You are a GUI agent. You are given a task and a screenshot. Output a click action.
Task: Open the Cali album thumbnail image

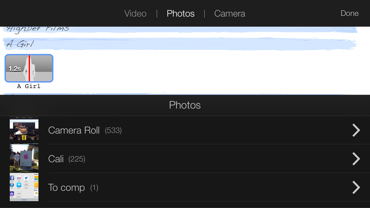pyautogui.click(x=24, y=158)
